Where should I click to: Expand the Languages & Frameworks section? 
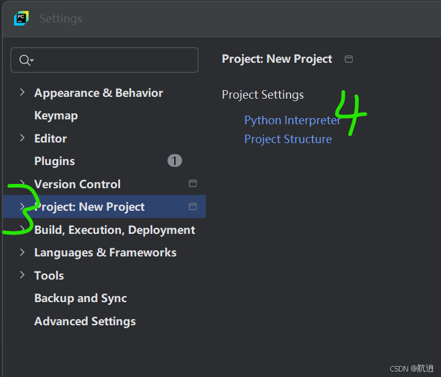(x=23, y=252)
